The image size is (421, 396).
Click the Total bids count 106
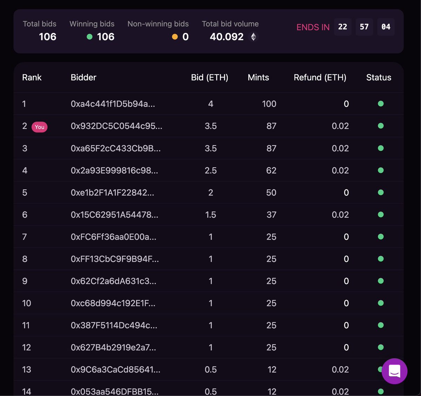(x=48, y=37)
